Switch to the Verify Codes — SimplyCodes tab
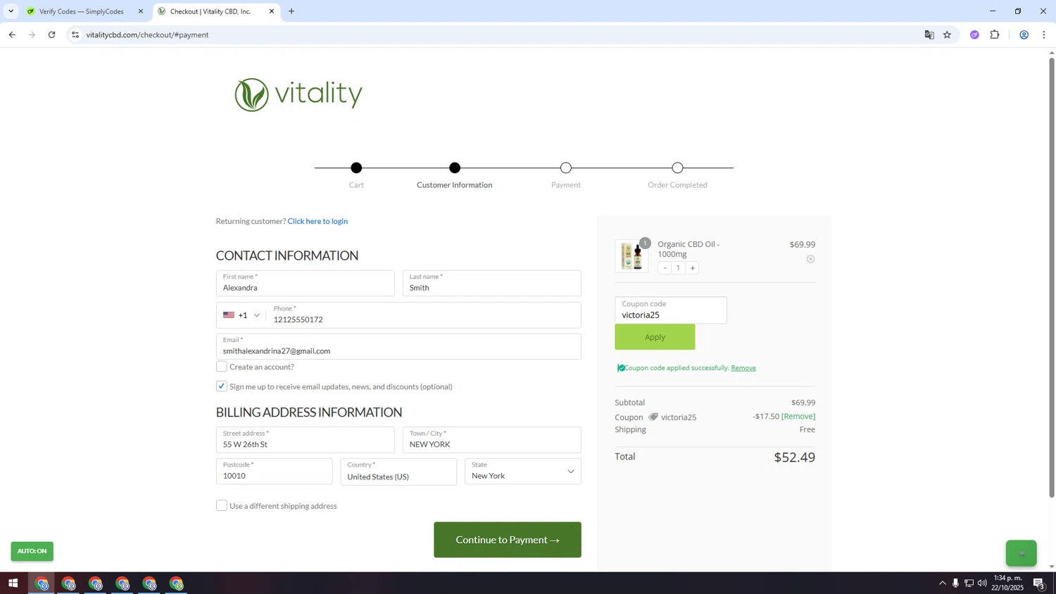 point(81,11)
